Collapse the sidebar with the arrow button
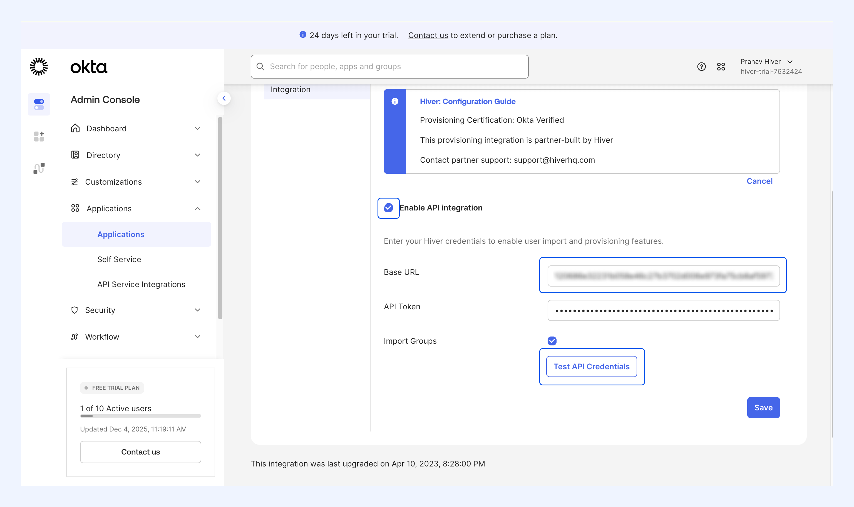Image resolution: width=854 pixels, height=507 pixels. pyautogui.click(x=224, y=98)
